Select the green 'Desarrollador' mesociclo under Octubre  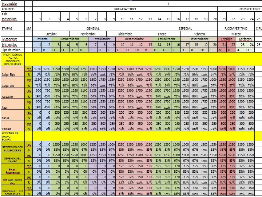point(70,39)
